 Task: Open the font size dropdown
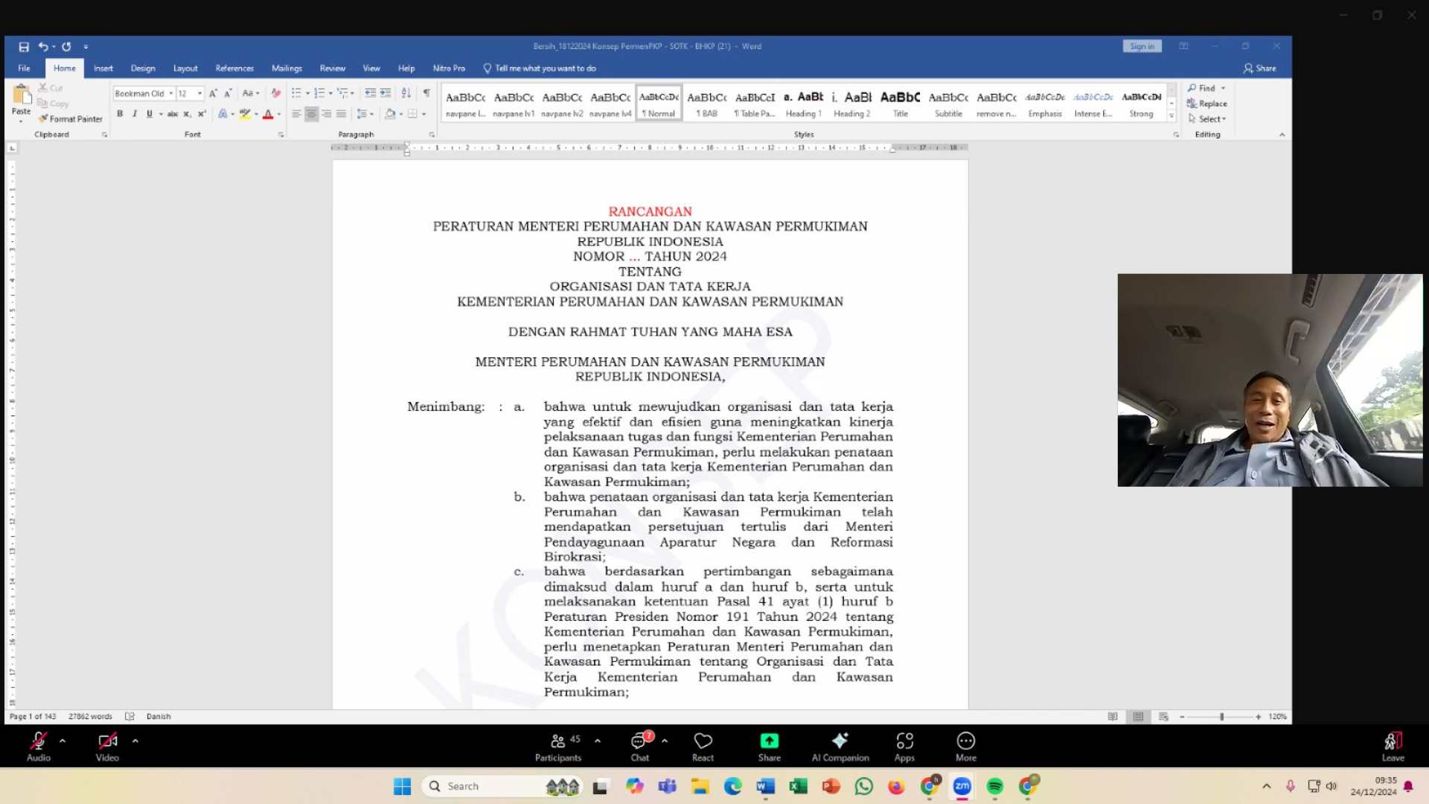199,93
